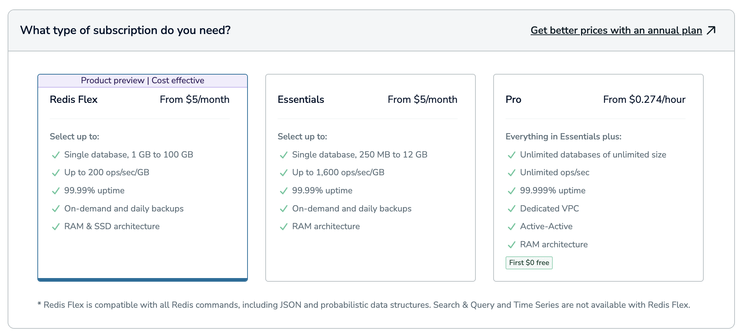Click 'RAM & SSD architecture' text
Viewport: 744px width, 336px height.
(112, 227)
